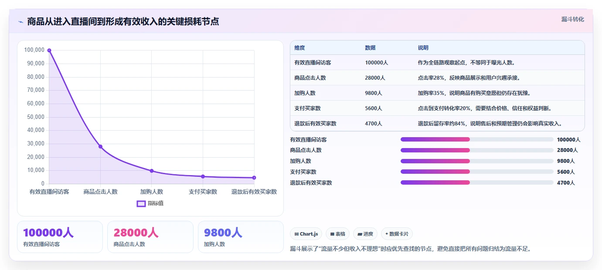Screen dimensions: 602x270
Task: Click the 数据 column header
Action: pos(370,48)
